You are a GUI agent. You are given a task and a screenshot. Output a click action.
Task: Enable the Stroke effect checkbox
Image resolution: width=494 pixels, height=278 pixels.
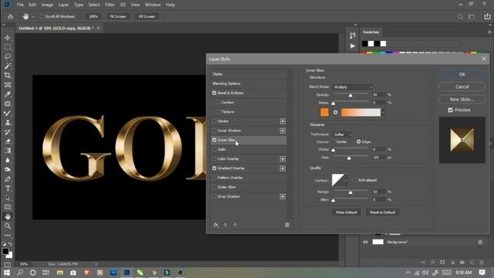pyautogui.click(x=215, y=121)
